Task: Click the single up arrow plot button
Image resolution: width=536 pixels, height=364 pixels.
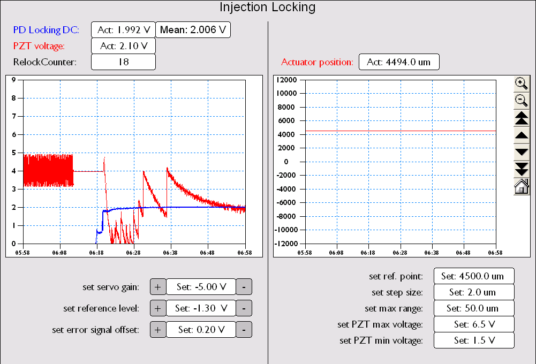Action: pos(522,135)
